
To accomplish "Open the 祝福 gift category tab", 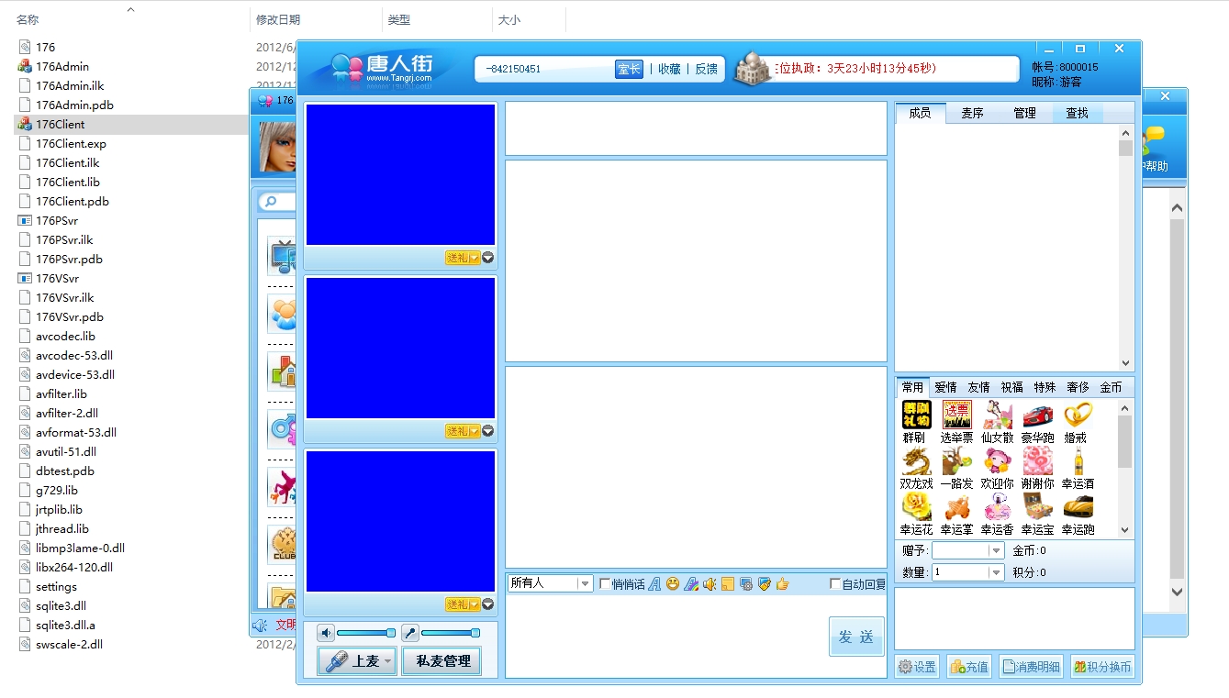I will [1011, 387].
